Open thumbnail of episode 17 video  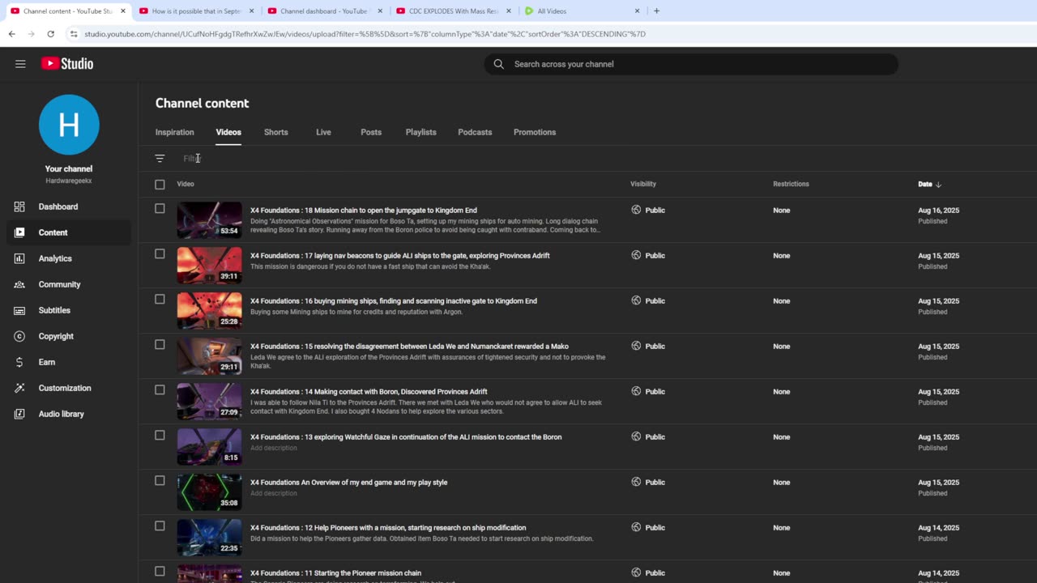pyautogui.click(x=209, y=266)
